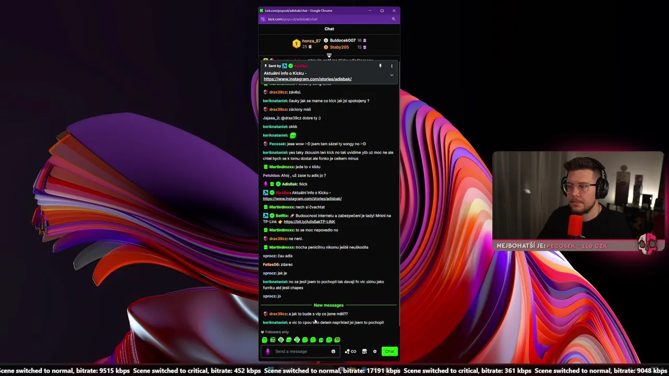Open the emote picker smiley icon
Viewport: 669px width, 376px height.
click(333, 351)
